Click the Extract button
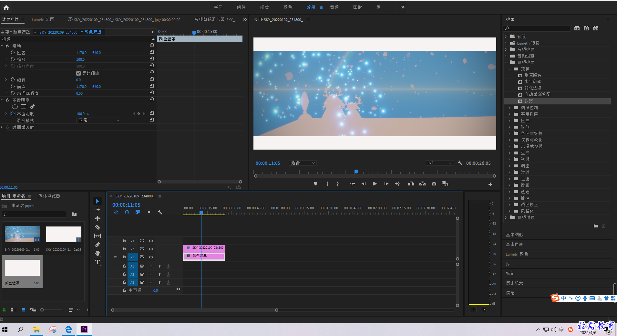 pos(422,184)
